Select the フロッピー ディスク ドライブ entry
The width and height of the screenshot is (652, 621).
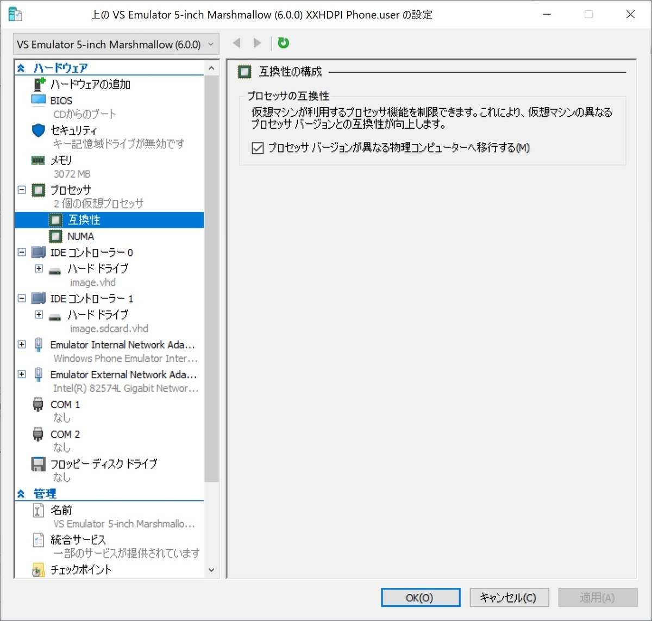[x=104, y=464]
